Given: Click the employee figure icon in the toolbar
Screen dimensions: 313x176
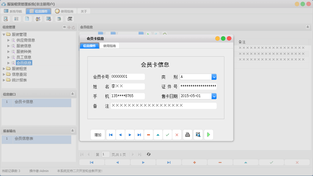Looking at the screenshot, I should tap(38, 19).
